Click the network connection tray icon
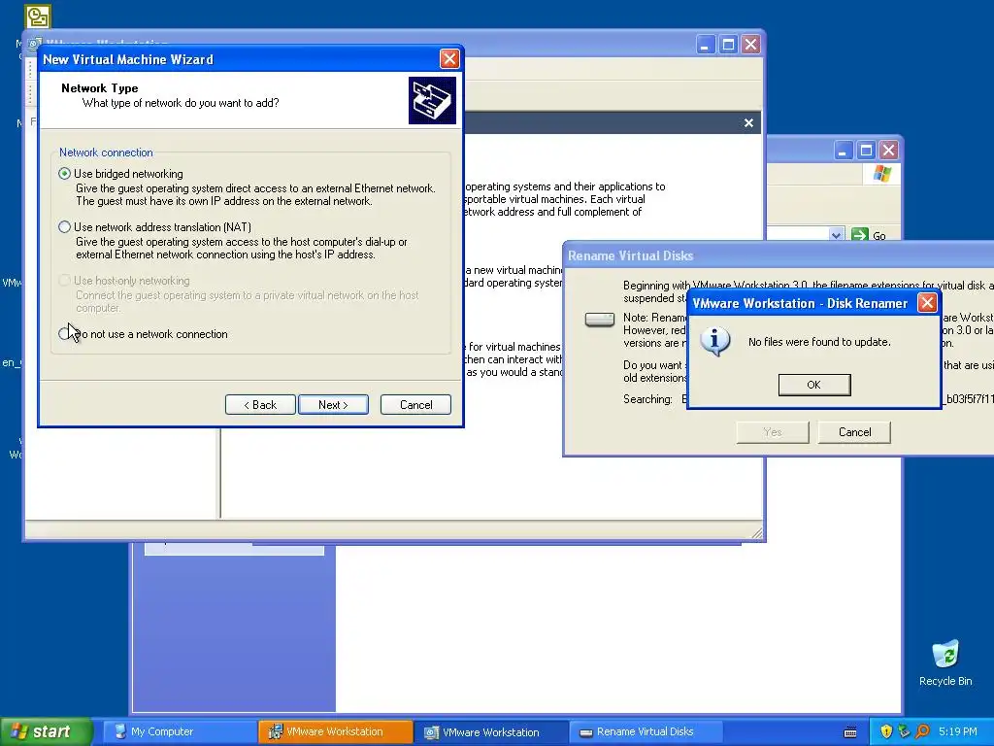This screenshot has width=994, height=746. tap(904, 731)
